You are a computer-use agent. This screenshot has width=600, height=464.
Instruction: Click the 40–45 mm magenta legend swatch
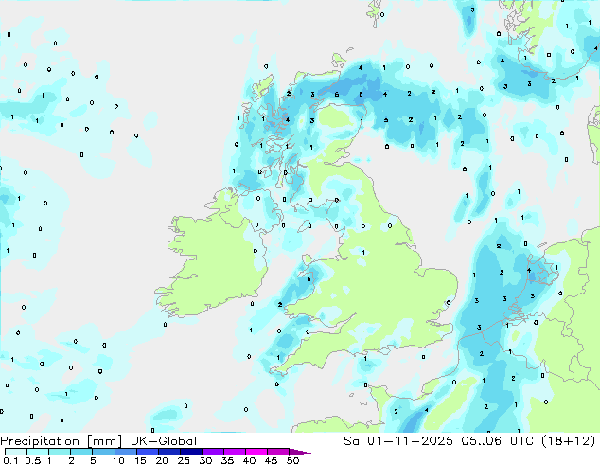pyautogui.click(x=256, y=452)
